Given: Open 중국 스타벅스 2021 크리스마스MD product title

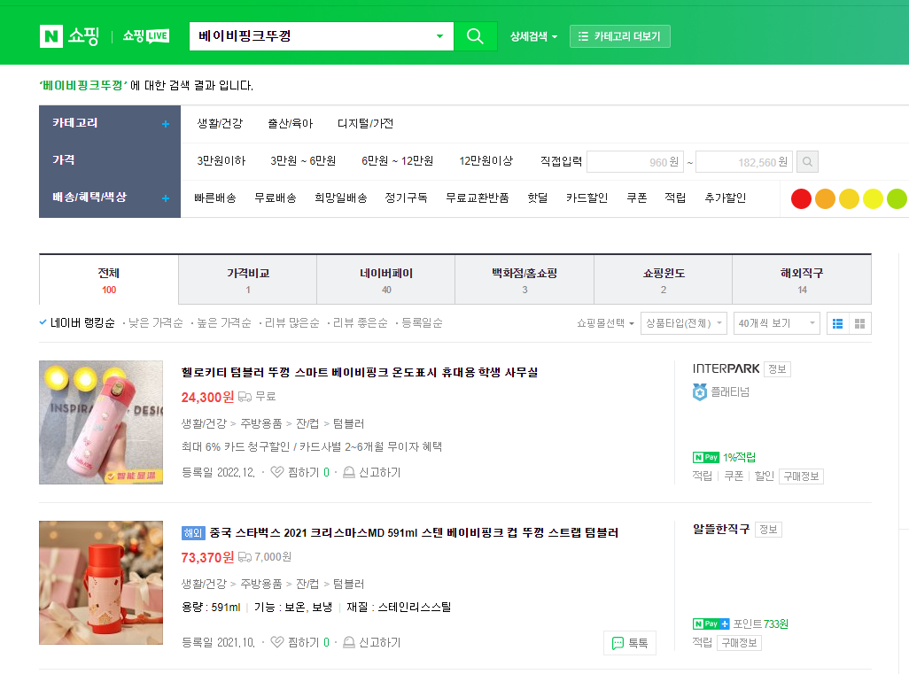Looking at the screenshot, I should [414, 532].
